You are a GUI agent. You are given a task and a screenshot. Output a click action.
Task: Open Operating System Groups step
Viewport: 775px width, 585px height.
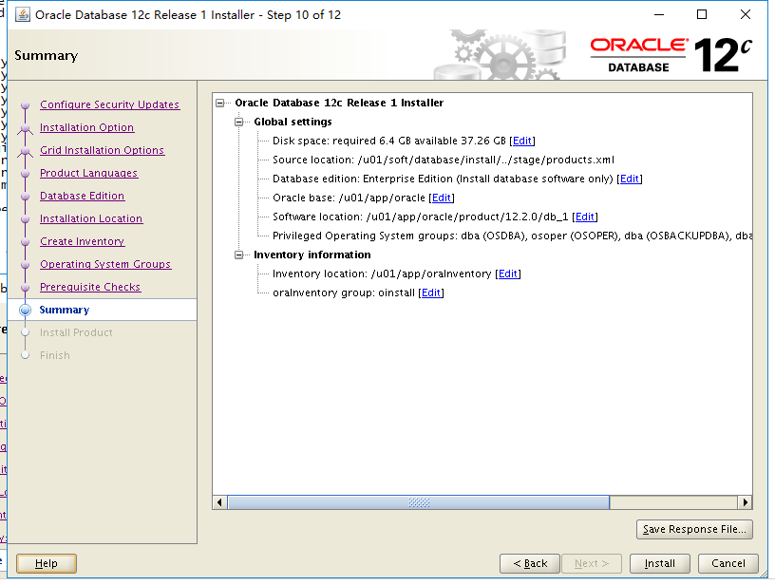point(105,264)
